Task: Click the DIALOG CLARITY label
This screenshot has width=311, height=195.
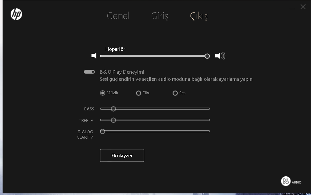Action: [85, 135]
